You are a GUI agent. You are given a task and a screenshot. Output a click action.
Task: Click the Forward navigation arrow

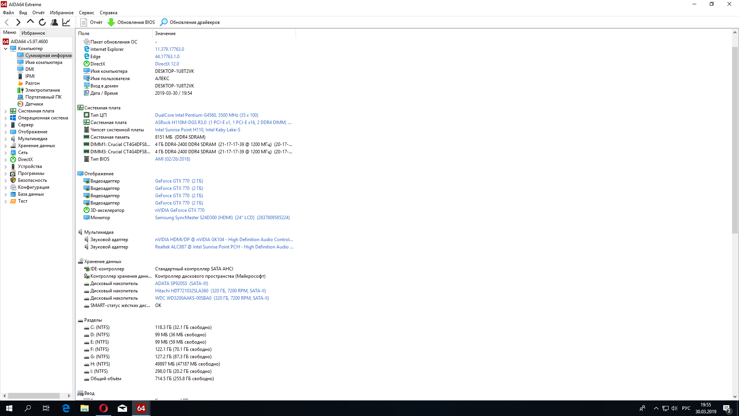[x=18, y=22]
